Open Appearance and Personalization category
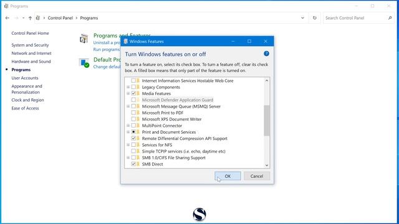 point(27,89)
